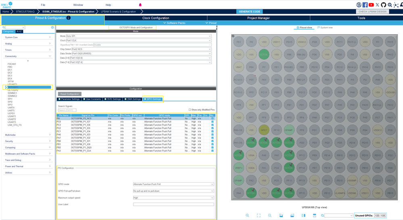
Task: Click the 10-year anniversary badge icon
Action: click(359, 5)
